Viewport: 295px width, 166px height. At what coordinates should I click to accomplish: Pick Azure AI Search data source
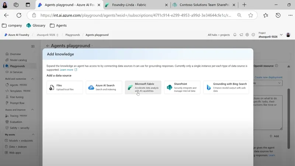[x=104, y=87]
